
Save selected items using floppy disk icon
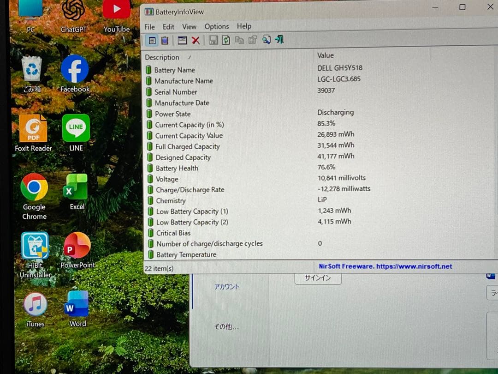[213, 40]
